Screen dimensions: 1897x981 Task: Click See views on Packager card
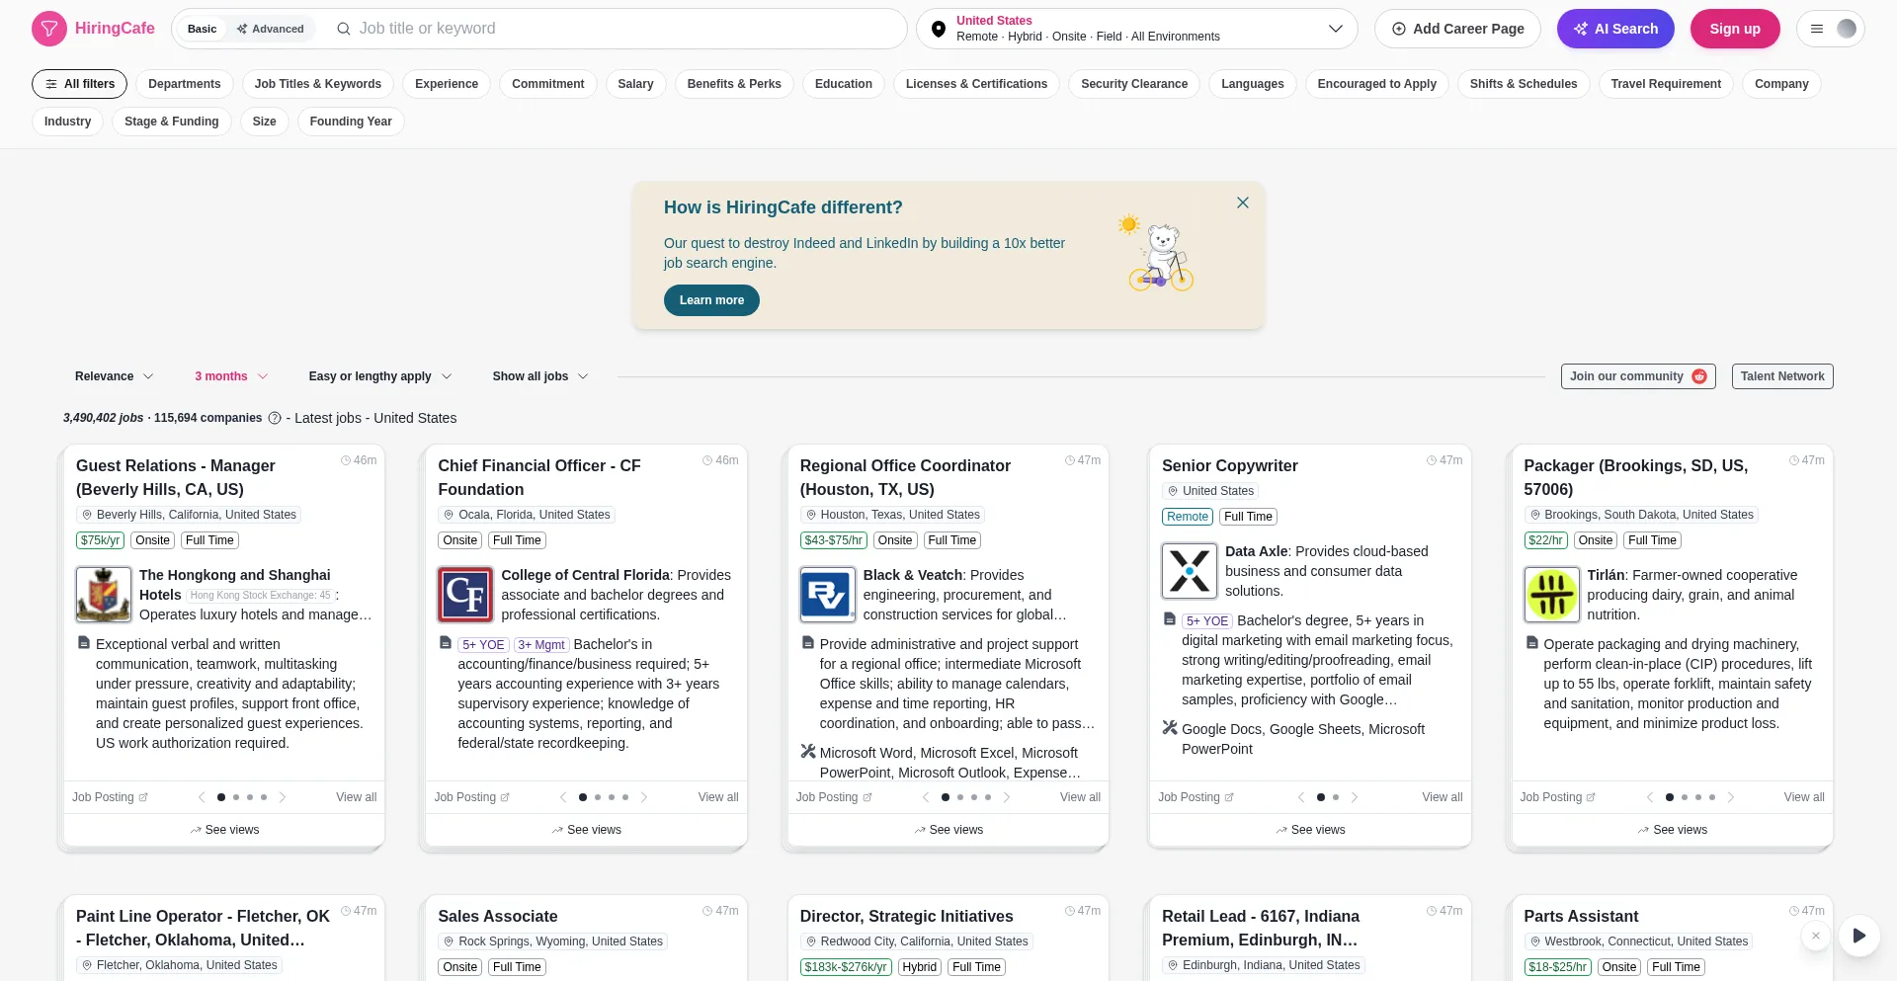[x=1672, y=830]
